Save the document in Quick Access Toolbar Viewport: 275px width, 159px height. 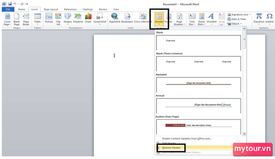pyautogui.click(x=10, y=4)
